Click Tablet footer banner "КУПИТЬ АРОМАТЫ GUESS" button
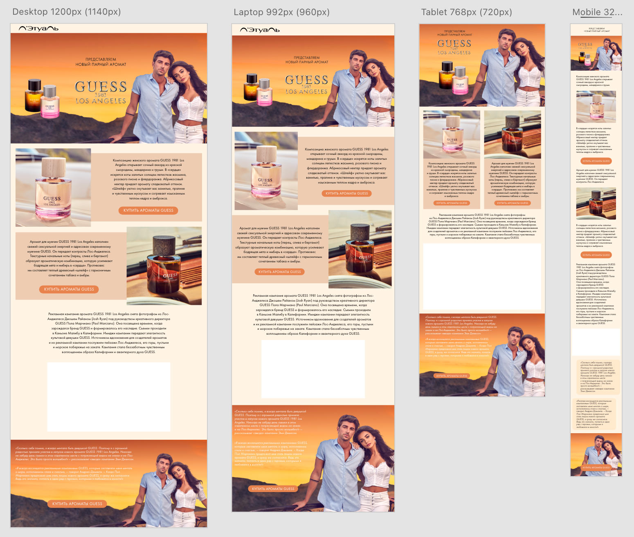Viewport: 634px width, 537px height. (x=452, y=376)
